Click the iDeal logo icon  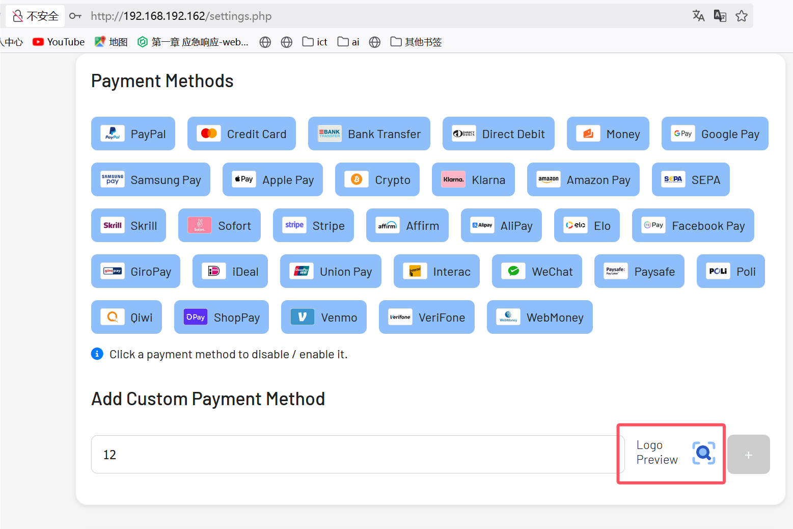214,271
